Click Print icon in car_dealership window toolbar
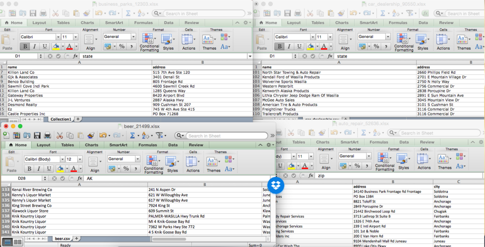 pos(298,14)
